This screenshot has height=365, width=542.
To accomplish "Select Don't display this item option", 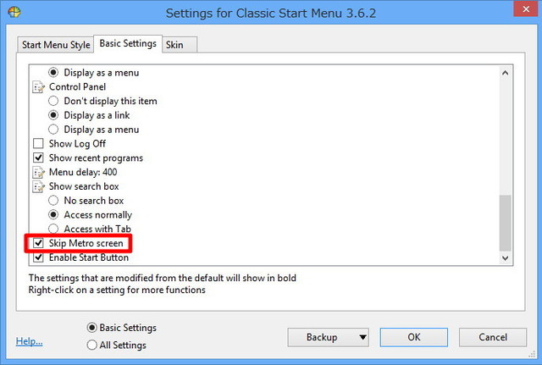I will [53, 101].
